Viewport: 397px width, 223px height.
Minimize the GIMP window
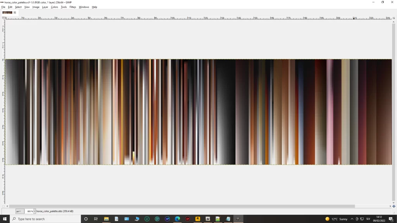[x=373, y=2]
